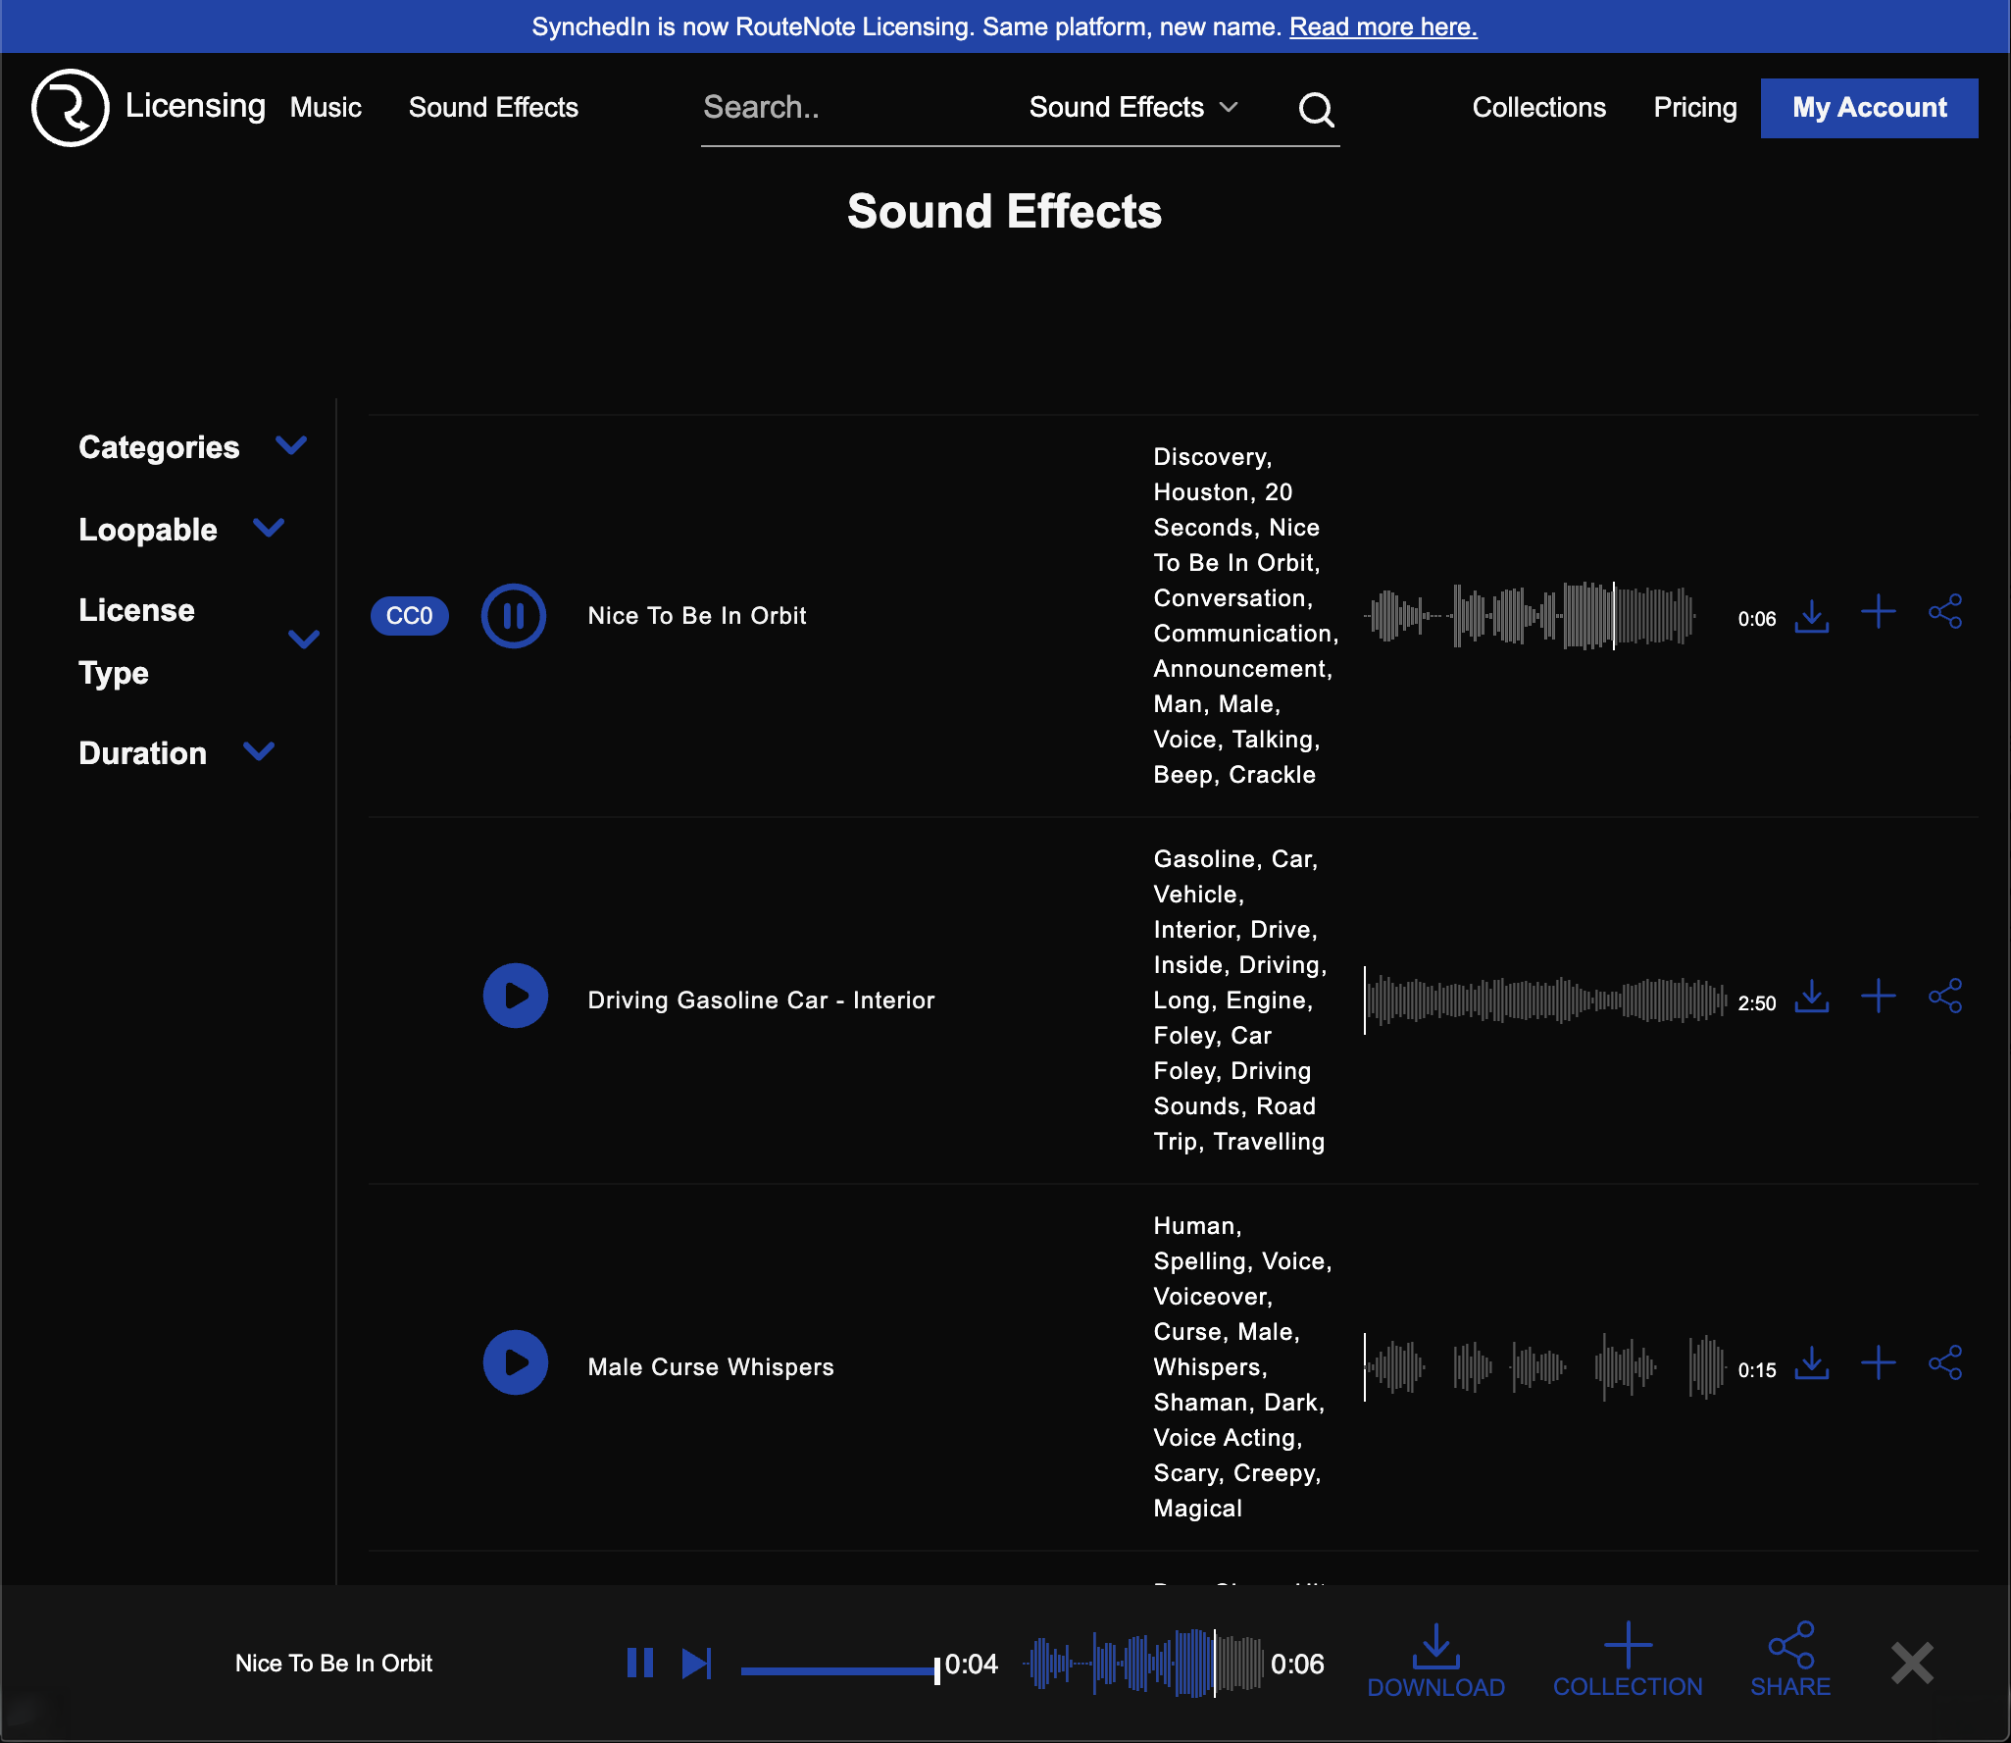
Task: Expand the Categories filter
Action: pyautogui.click(x=291, y=446)
